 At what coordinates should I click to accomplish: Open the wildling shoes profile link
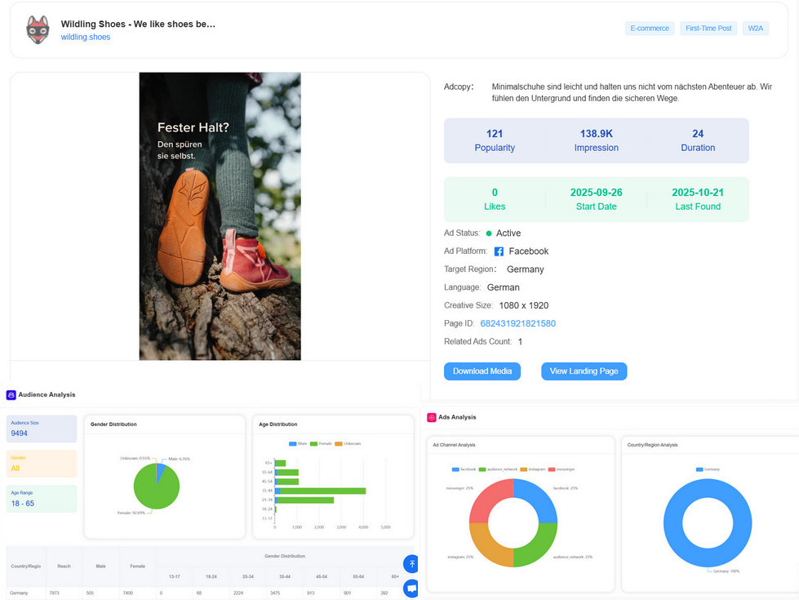85,37
